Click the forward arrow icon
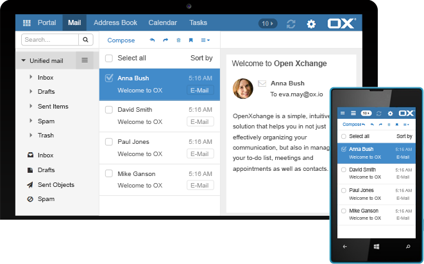The width and height of the screenshot is (424, 264). pyautogui.click(x=165, y=40)
